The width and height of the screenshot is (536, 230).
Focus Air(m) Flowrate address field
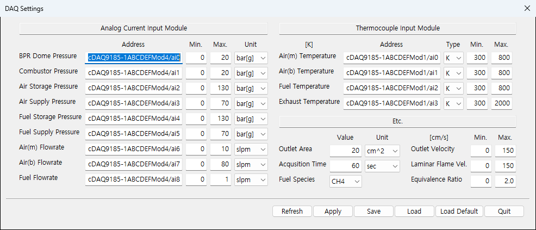[x=134, y=149]
